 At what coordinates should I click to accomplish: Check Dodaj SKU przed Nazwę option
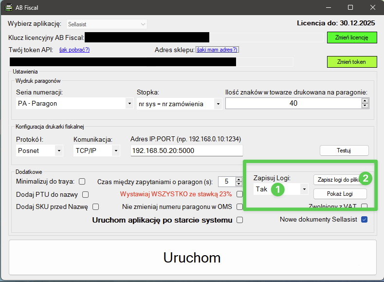tap(96, 207)
